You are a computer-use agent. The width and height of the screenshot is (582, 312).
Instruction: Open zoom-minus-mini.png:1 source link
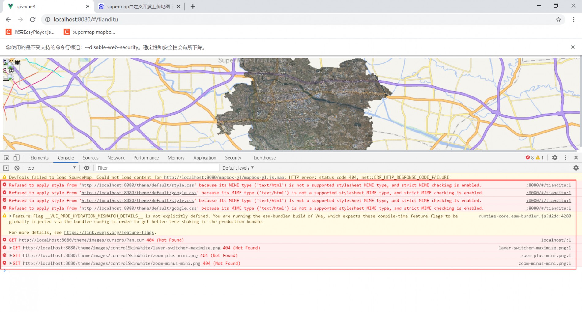tap(545, 263)
